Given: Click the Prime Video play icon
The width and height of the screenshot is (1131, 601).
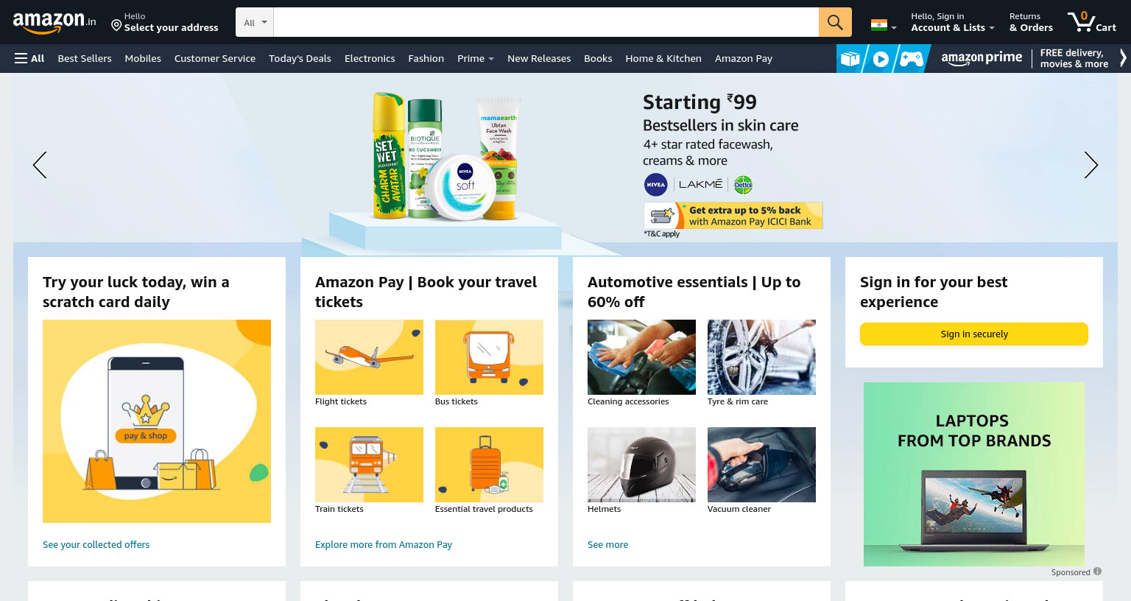Looking at the screenshot, I should [881, 59].
